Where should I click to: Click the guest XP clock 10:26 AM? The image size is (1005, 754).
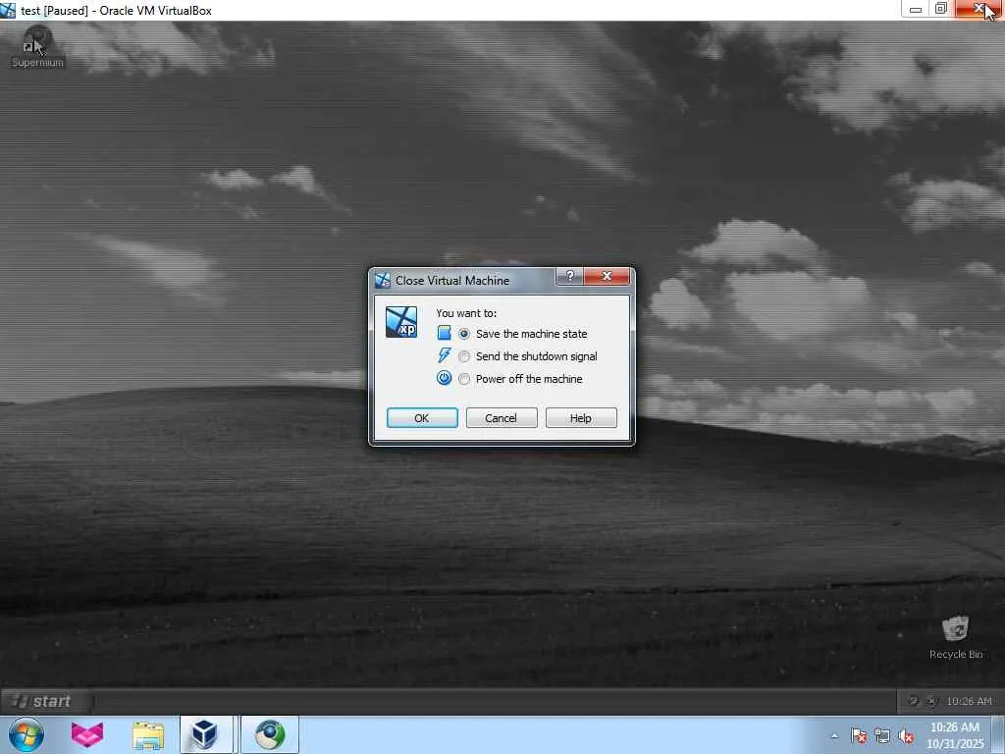[969, 701]
